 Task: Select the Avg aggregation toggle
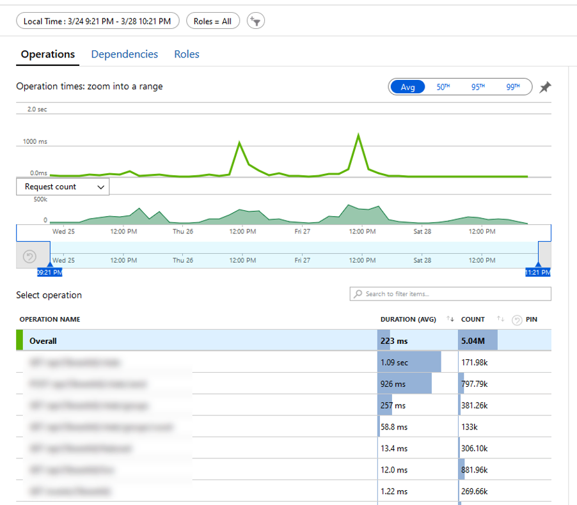point(407,88)
